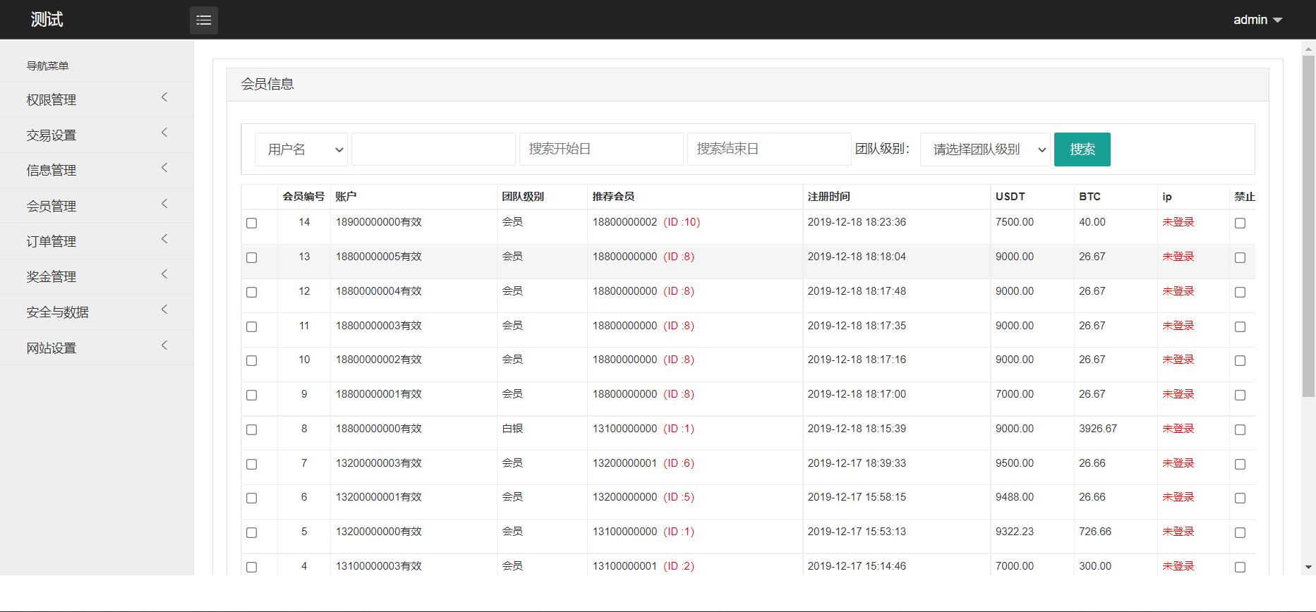The image size is (1316, 612).
Task: Select row checkbox for member 13
Action: click(x=252, y=258)
